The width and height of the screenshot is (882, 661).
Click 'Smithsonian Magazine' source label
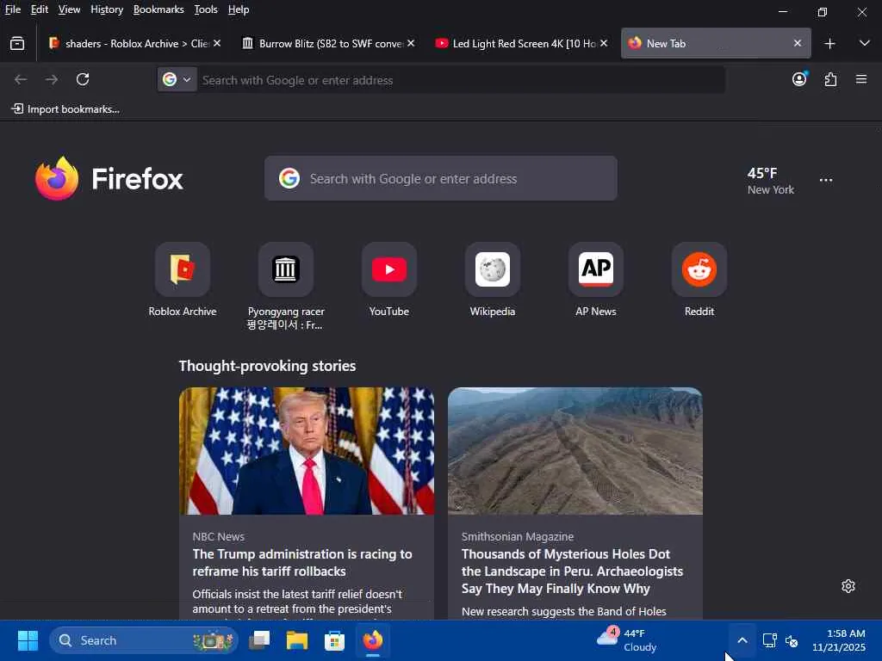click(518, 537)
